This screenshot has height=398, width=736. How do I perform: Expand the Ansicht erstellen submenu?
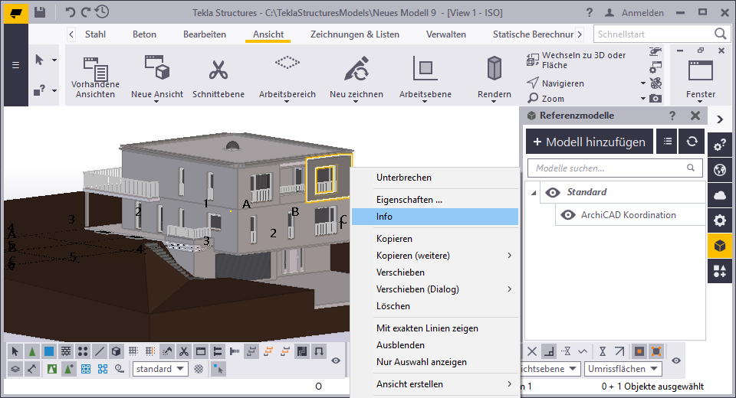click(509, 384)
